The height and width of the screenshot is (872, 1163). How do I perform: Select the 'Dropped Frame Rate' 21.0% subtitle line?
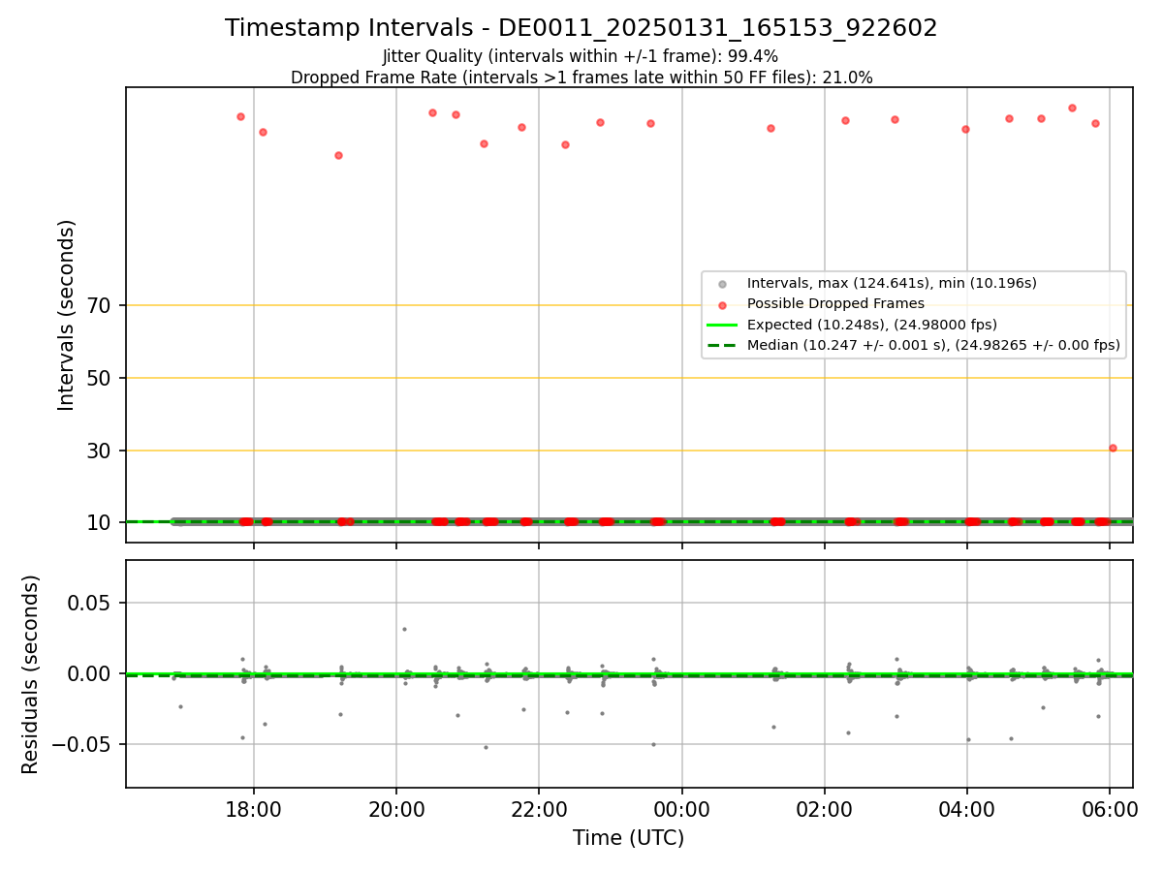pyautogui.click(x=581, y=78)
